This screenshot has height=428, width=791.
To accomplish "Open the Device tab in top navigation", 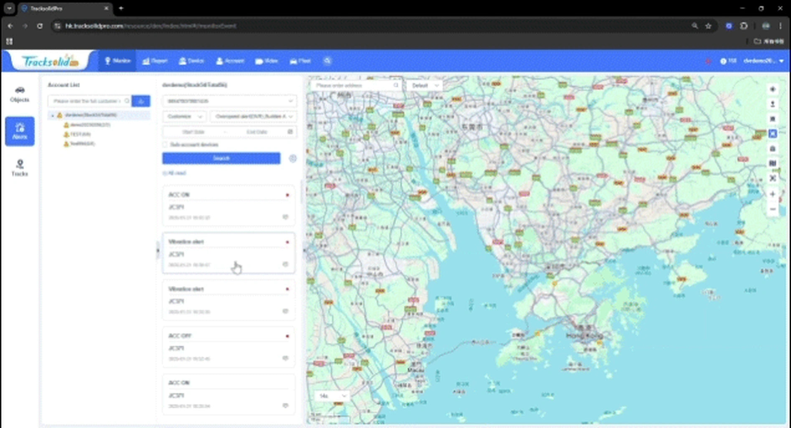I will (x=191, y=61).
